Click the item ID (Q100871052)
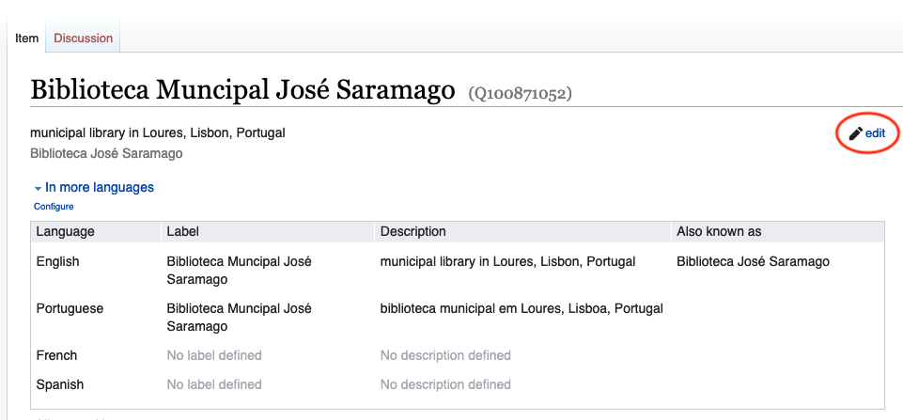The width and height of the screenshot is (903, 420). click(x=520, y=93)
